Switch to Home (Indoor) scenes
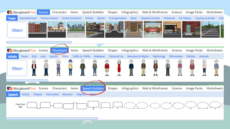 (49, 18)
